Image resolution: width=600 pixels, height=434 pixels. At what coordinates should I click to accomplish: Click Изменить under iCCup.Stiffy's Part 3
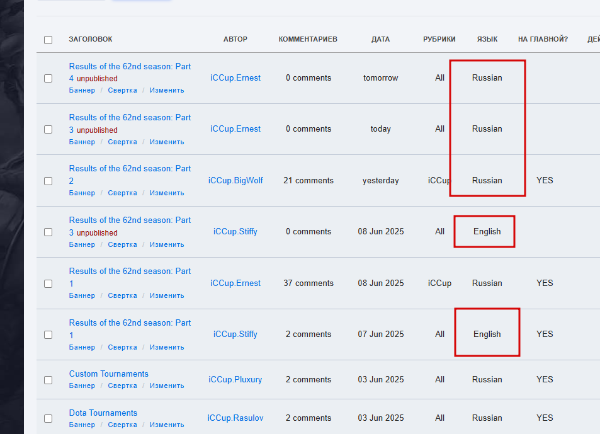point(167,244)
